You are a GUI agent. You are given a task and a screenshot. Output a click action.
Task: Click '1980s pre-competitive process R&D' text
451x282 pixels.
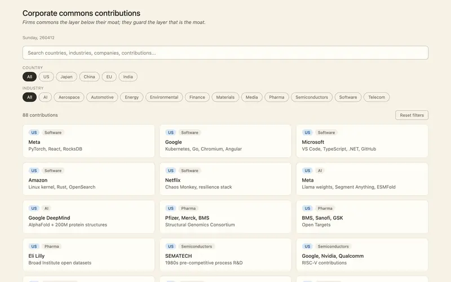click(x=204, y=263)
